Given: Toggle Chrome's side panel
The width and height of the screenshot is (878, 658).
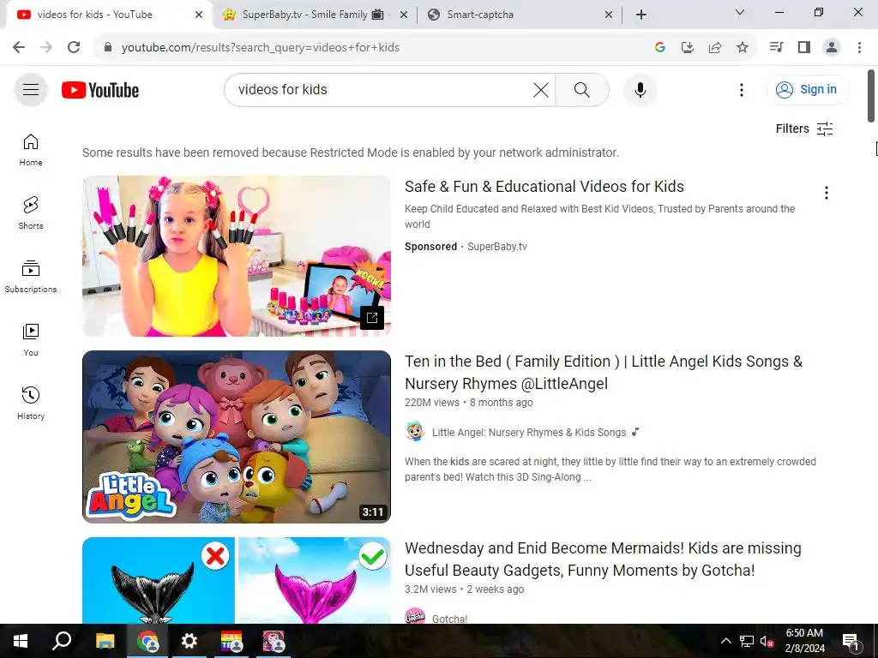Looking at the screenshot, I should click(x=804, y=48).
